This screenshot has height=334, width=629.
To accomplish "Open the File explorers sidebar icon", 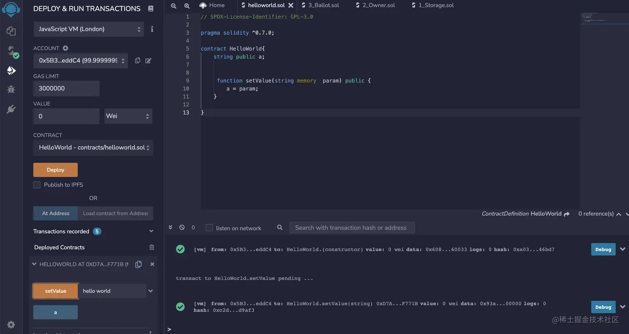I will [x=11, y=31].
